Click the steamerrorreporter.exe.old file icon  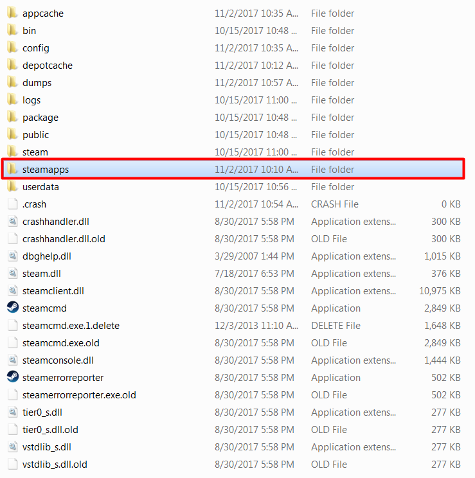click(x=12, y=394)
